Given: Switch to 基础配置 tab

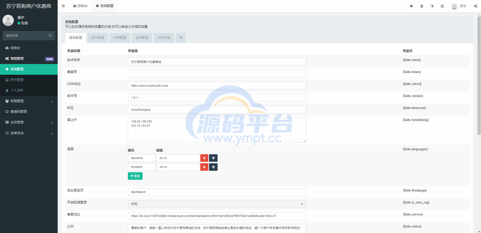Looking at the screenshot, I should click(76, 38).
